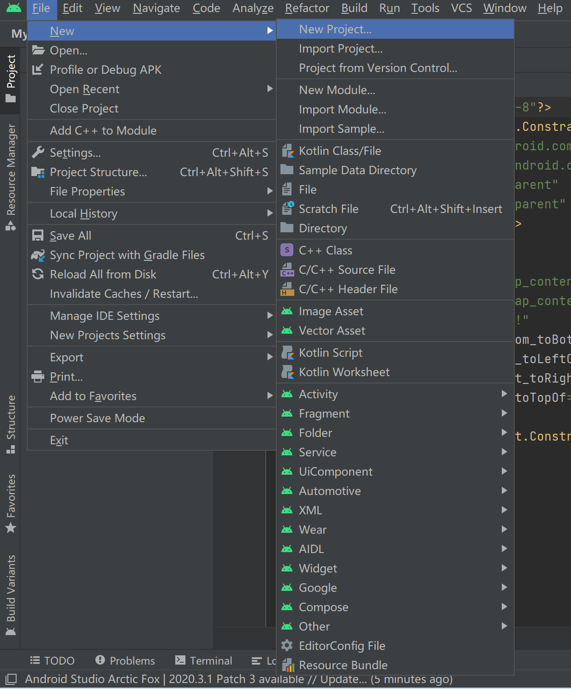Image resolution: width=571 pixels, height=689 pixels.
Task: Click the C/C++ Header File icon
Action: (x=287, y=289)
